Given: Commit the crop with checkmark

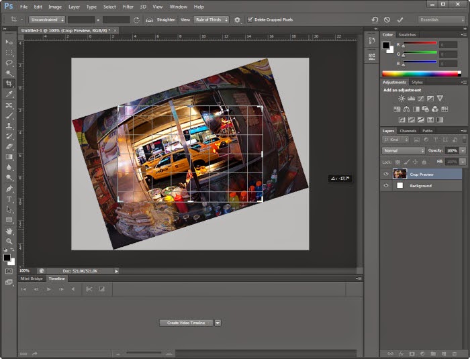Looking at the screenshot, I should [400, 19].
